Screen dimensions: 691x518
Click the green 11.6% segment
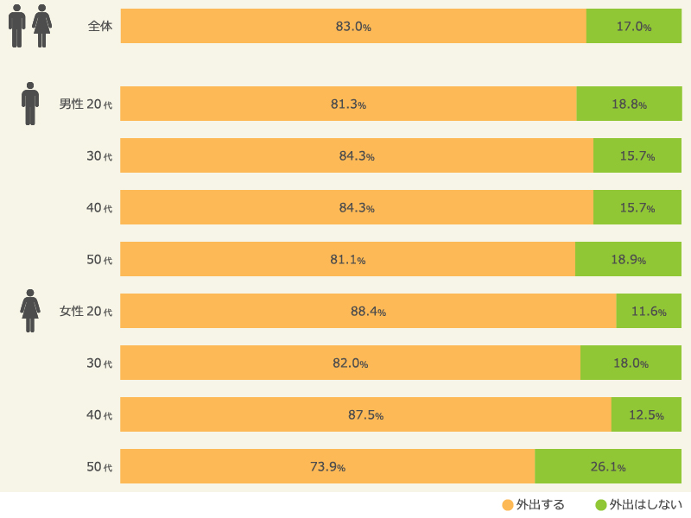click(x=650, y=311)
